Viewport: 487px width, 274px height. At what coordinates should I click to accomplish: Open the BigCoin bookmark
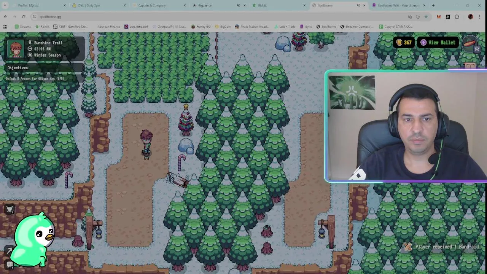[x=223, y=27]
